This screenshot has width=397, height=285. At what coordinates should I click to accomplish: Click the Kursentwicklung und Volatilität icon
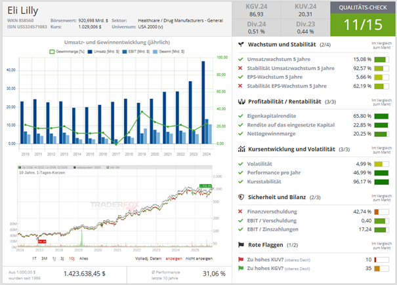coord(241,149)
